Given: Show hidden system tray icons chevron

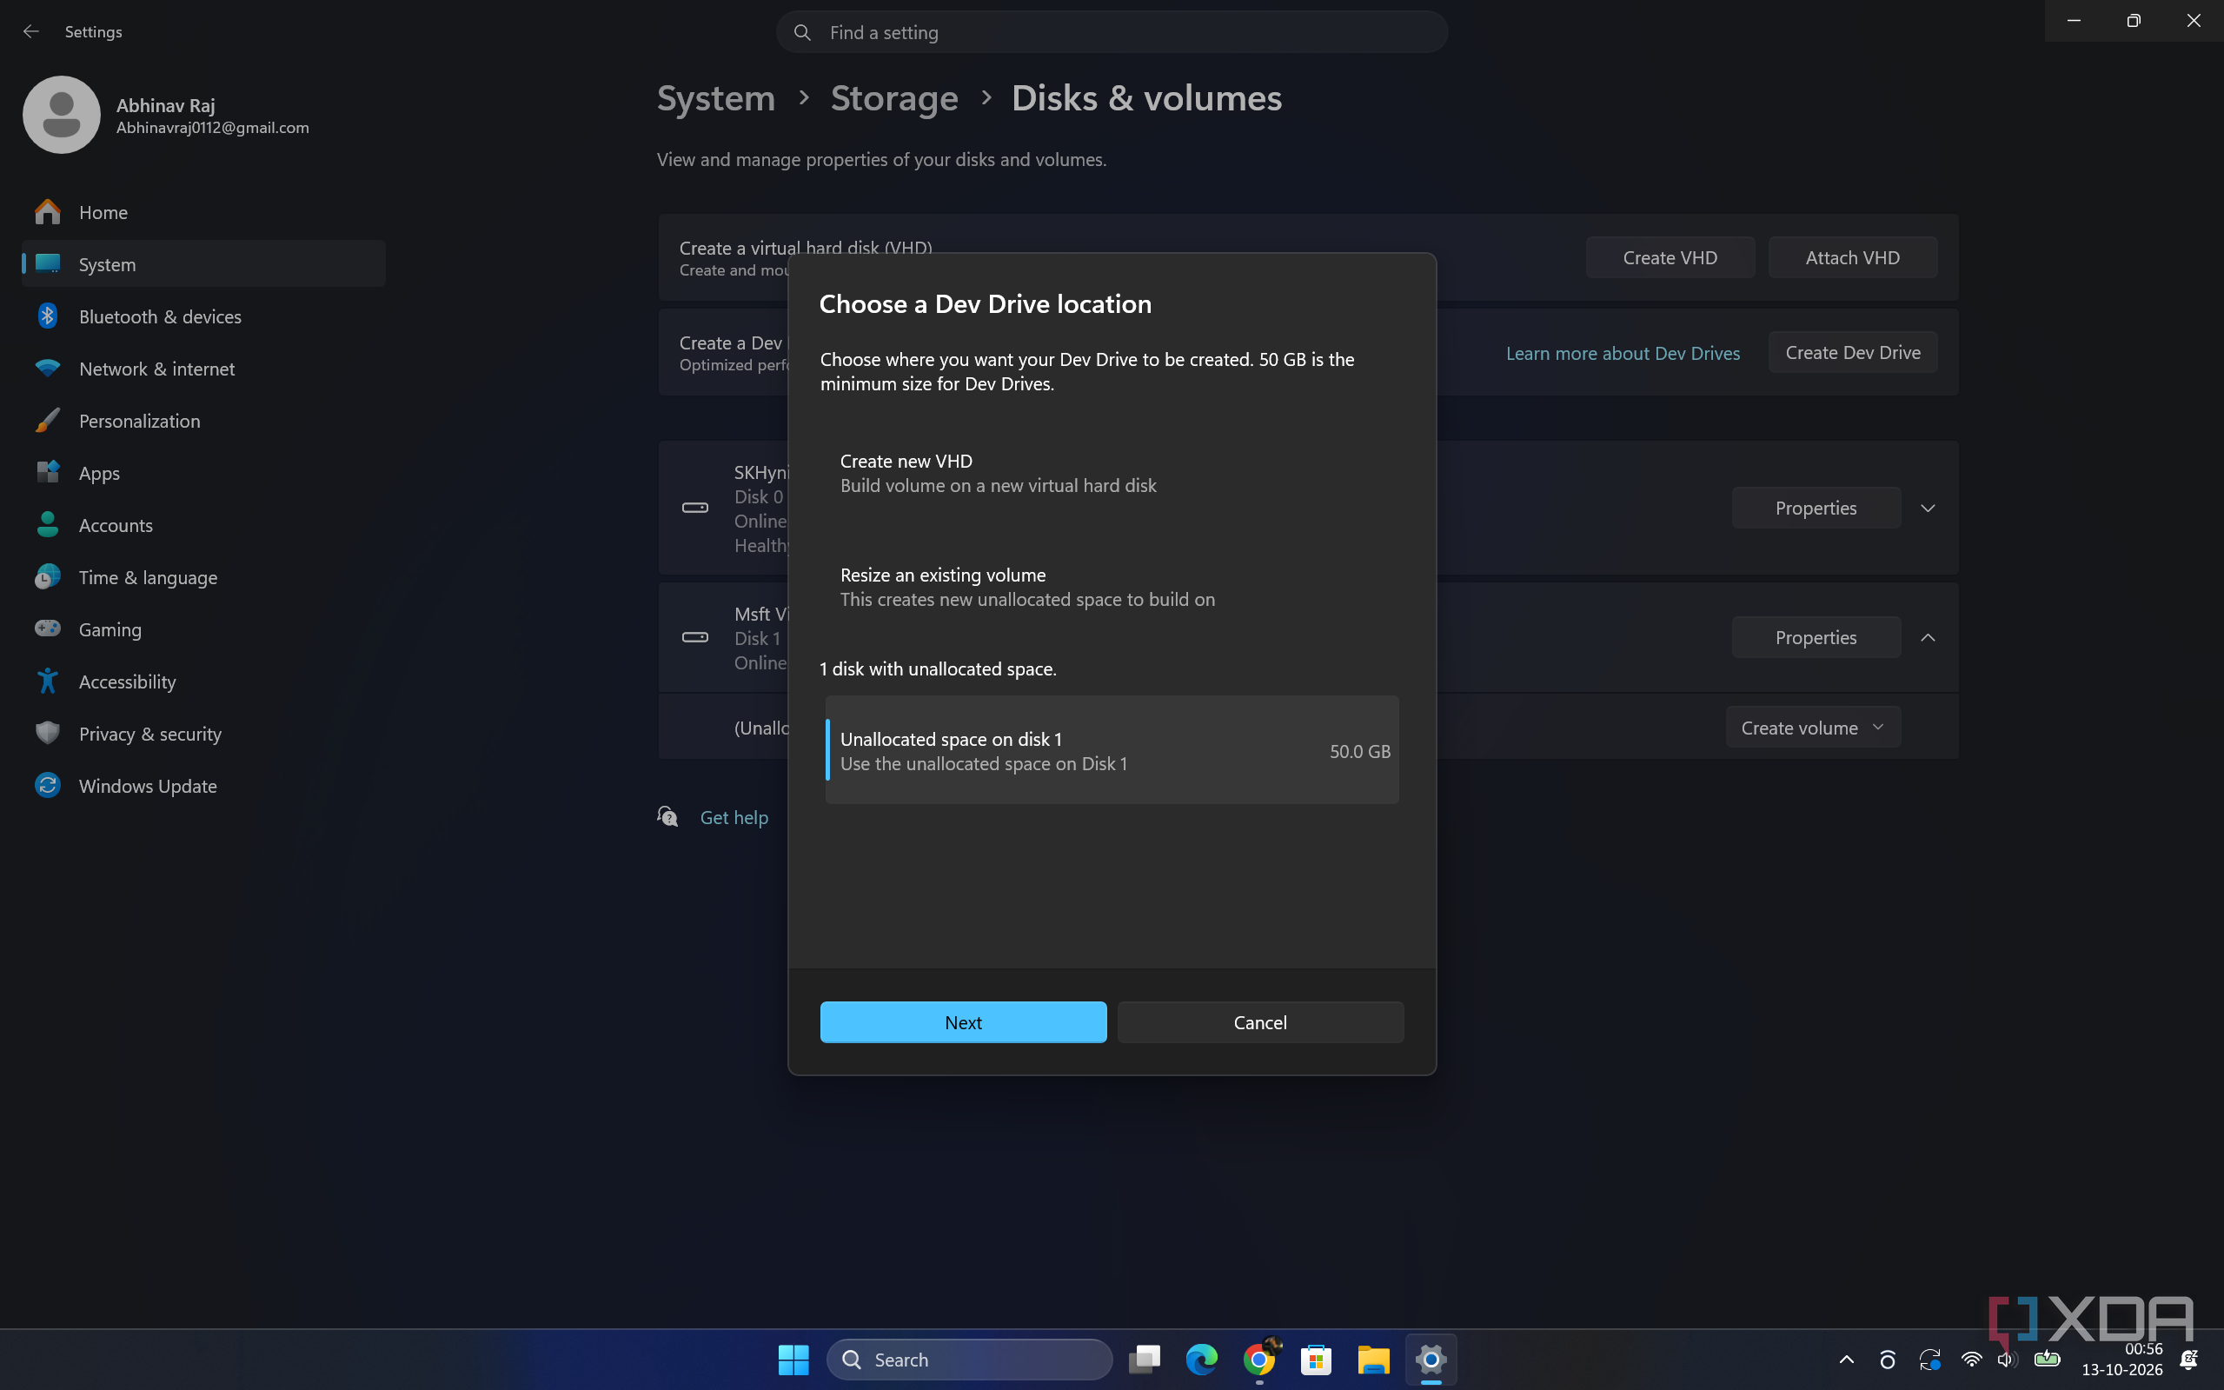Looking at the screenshot, I should pyautogui.click(x=1846, y=1360).
